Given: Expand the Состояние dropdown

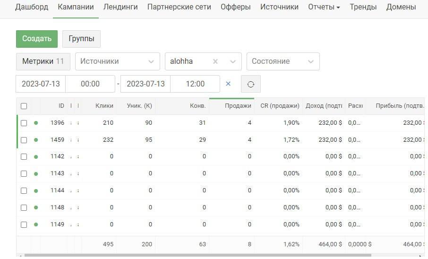Looking at the screenshot, I should tap(282, 61).
